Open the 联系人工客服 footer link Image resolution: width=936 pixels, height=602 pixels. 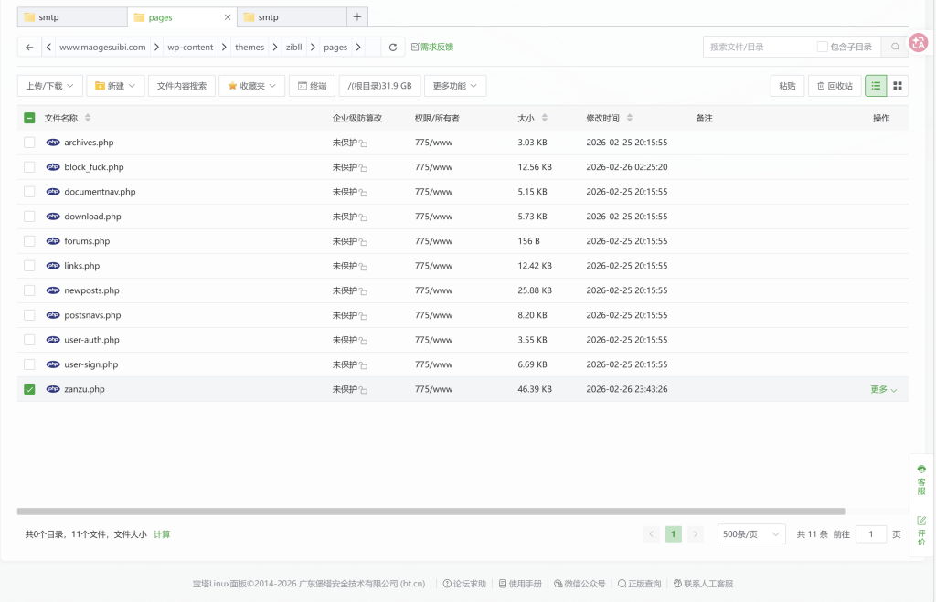pos(703,584)
